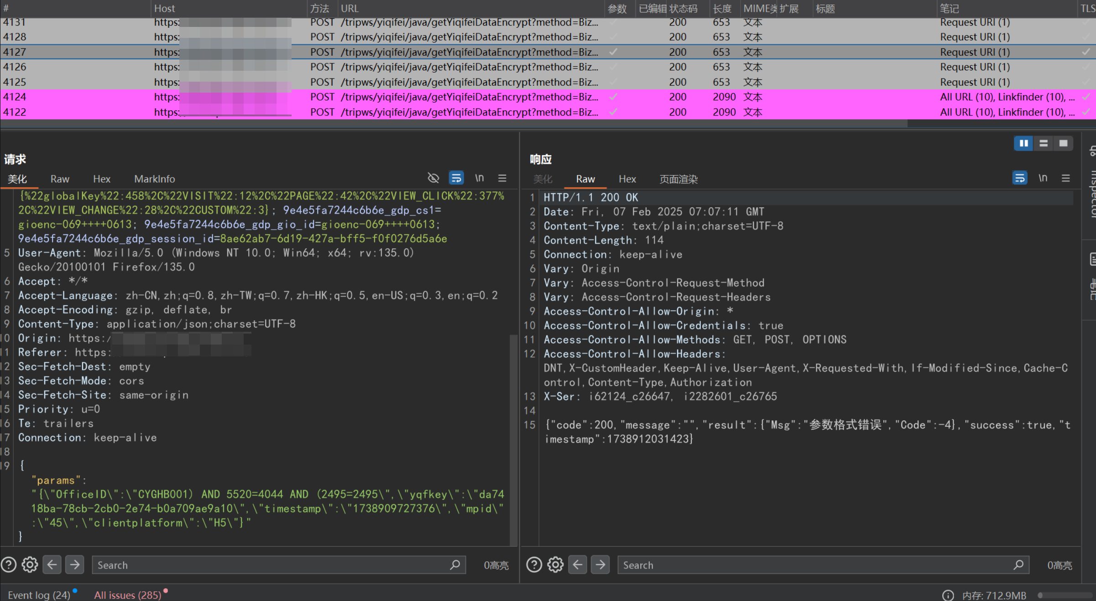Select history row 4125
1096x601 pixels.
[x=548, y=82]
